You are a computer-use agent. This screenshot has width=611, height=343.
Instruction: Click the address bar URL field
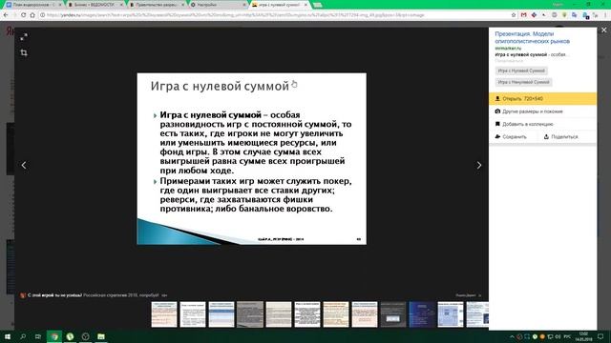273,15
